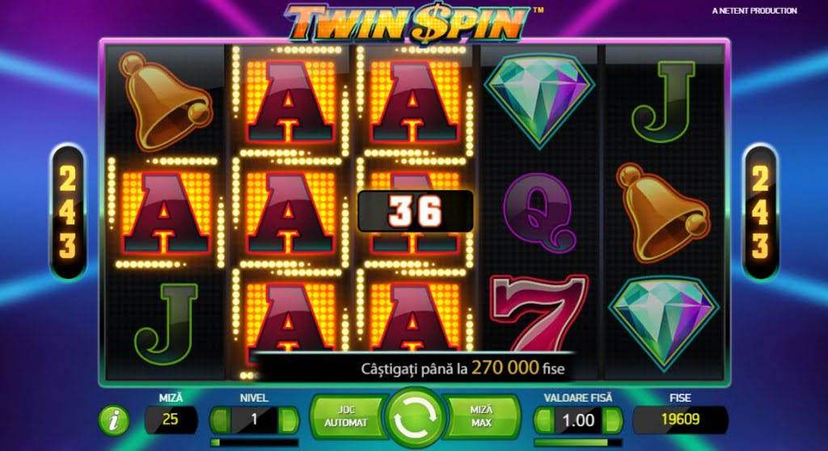The width and height of the screenshot is (828, 451).
Task: Decrease the VALOARE FISĂ coin value
Action: 544,420
